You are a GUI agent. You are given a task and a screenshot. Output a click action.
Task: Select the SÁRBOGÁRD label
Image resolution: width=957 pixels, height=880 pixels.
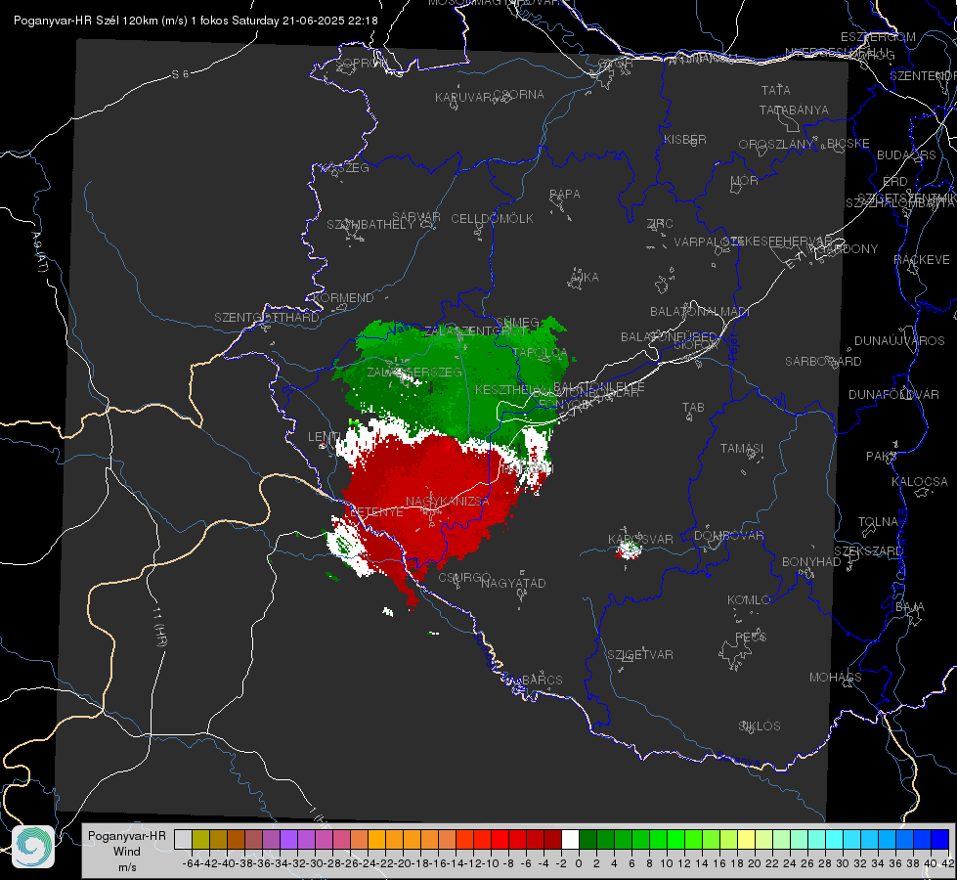tap(823, 362)
